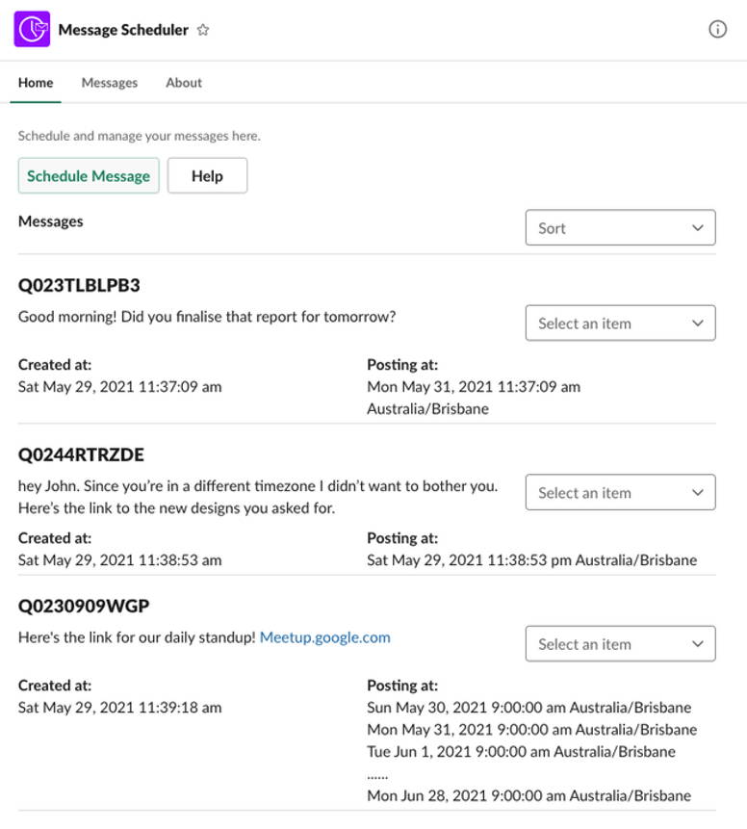Click the Message Scheduler purple app logo
747x829 pixels.
pos(32,30)
